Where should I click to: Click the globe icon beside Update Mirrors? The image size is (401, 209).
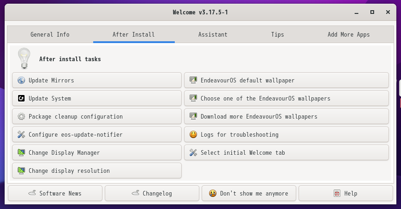coord(21,80)
